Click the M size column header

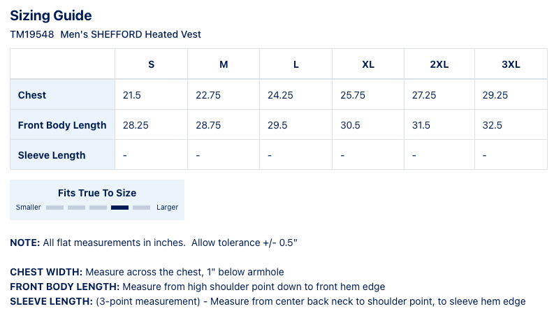point(224,64)
